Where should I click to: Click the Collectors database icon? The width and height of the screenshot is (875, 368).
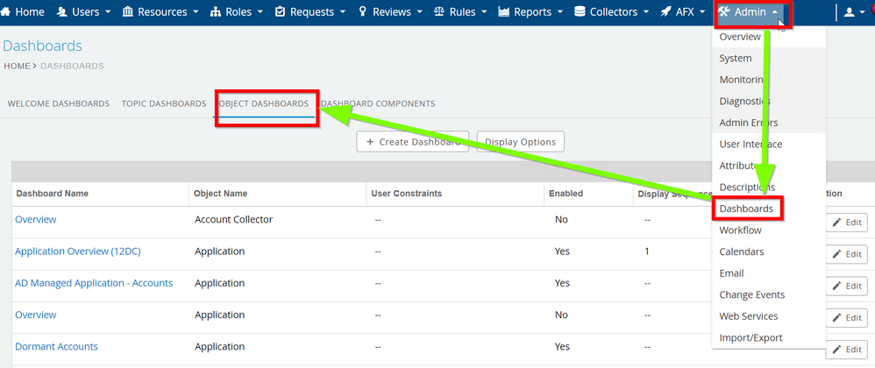pyautogui.click(x=580, y=12)
